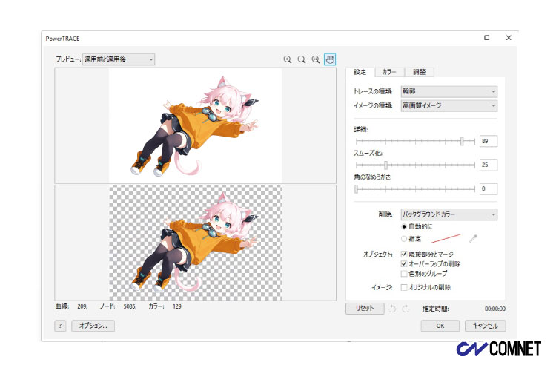This screenshot has height=371, width=556.
Task: Click the オプション... button
Action: click(x=93, y=326)
